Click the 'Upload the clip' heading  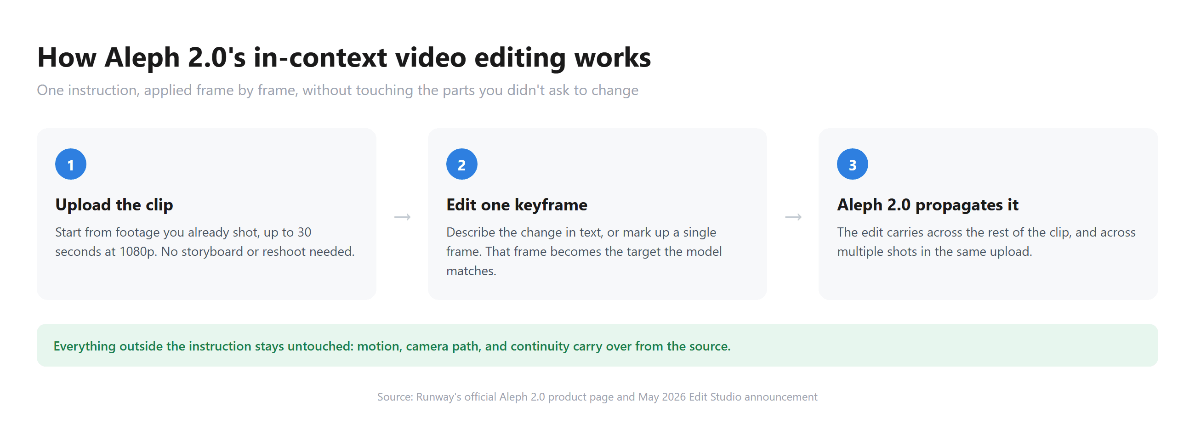(114, 204)
